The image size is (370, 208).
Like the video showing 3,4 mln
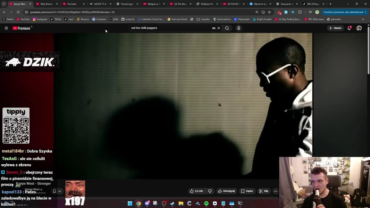pos(196,191)
